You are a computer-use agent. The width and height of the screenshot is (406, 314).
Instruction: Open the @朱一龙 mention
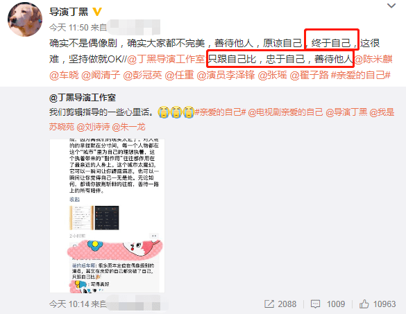point(128,127)
